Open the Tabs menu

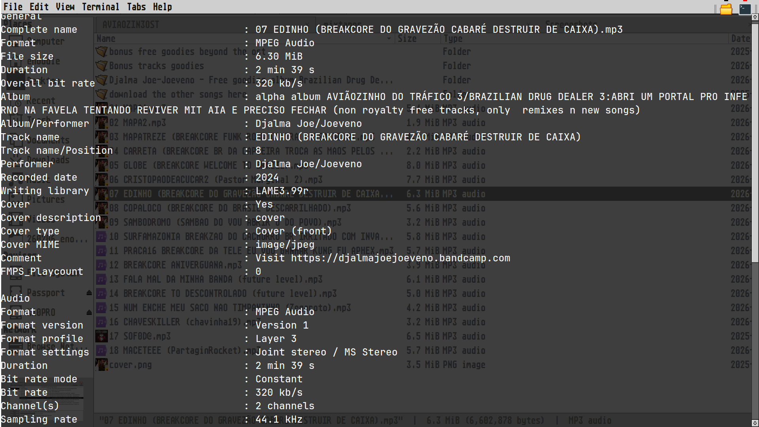[136, 7]
